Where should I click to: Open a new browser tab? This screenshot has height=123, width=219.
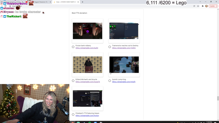pyautogui.click(x=82, y=2)
